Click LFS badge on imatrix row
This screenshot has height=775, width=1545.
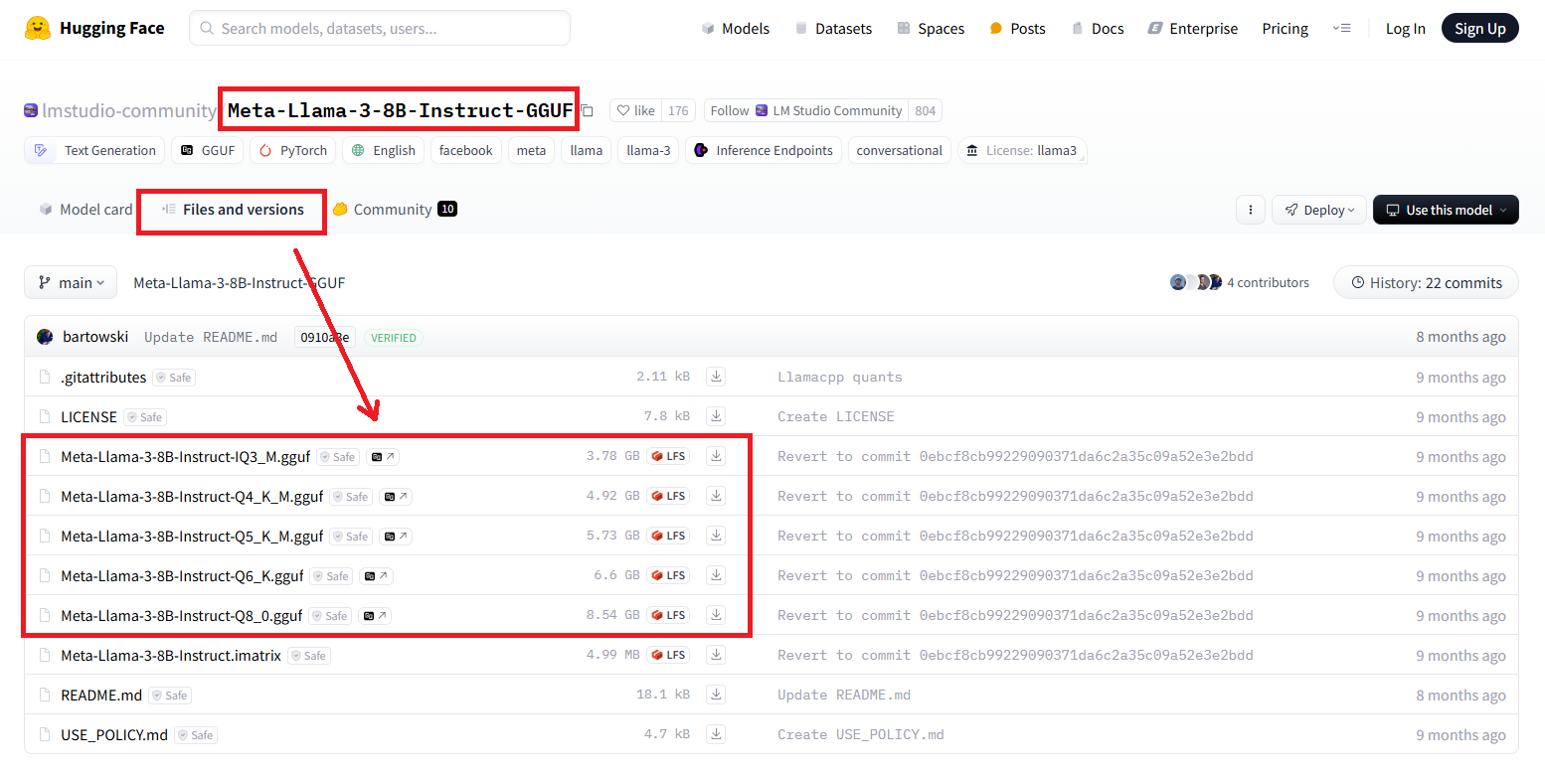668,655
